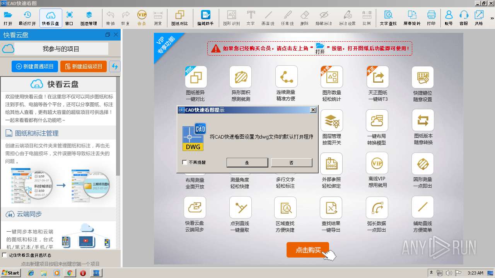
Task: Click the 打开 (Open) toolbar icon
Action: [8, 18]
